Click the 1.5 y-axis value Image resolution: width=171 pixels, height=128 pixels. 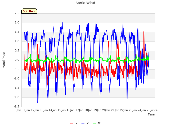point(17,32)
